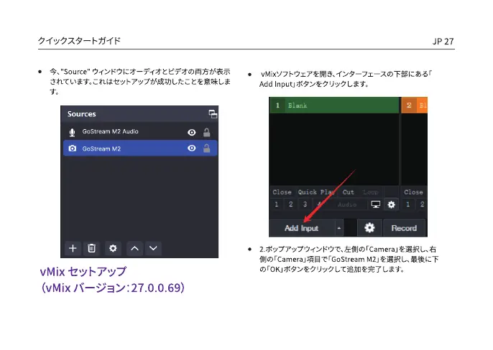The height and width of the screenshot is (350, 493).
Task: Toggle the lock on GoStream M2 source
Action: click(x=207, y=149)
